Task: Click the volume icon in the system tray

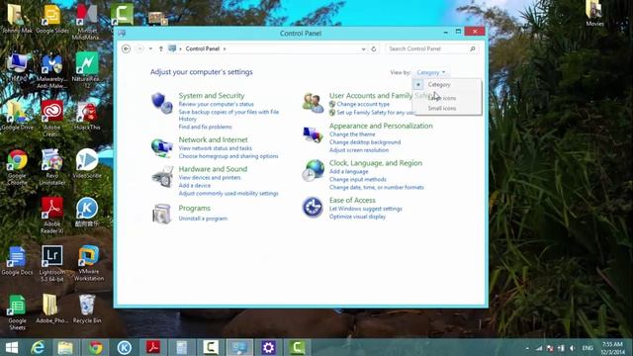Action: [573, 348]
